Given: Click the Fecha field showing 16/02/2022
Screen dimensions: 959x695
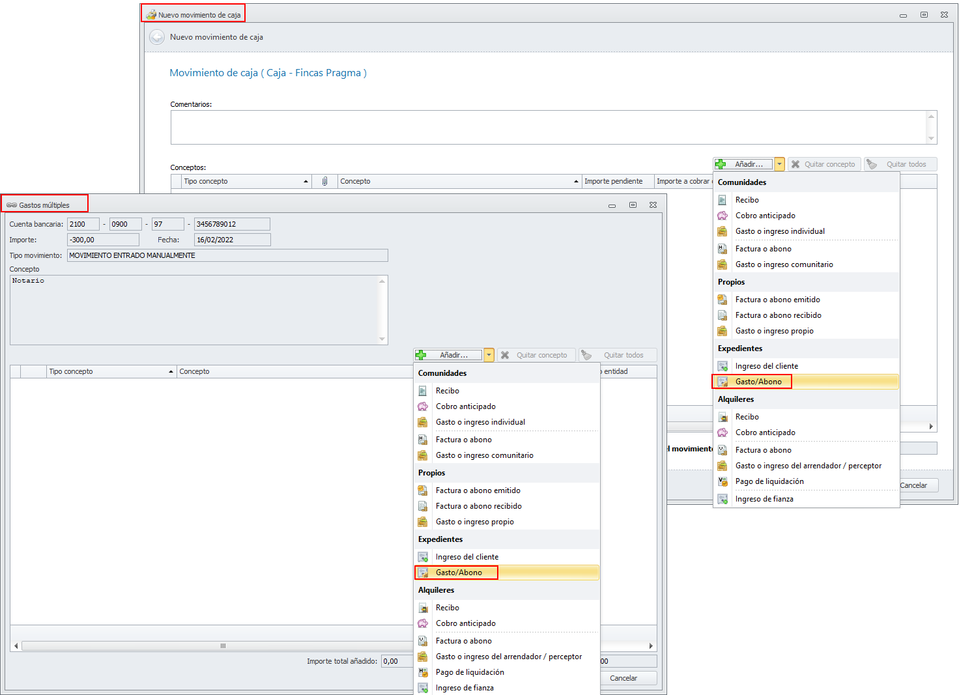Looking at the screenshot, I should click(x=232, y=240).
